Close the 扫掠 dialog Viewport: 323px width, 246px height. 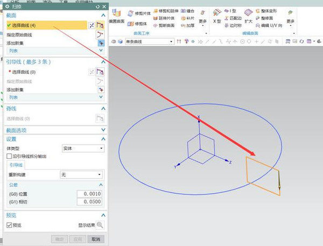click(x=104, y=6)
